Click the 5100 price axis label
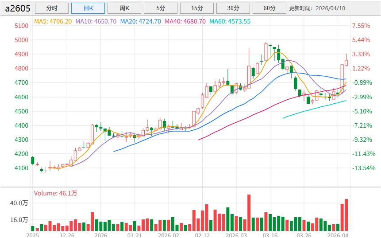 point(21,26)
